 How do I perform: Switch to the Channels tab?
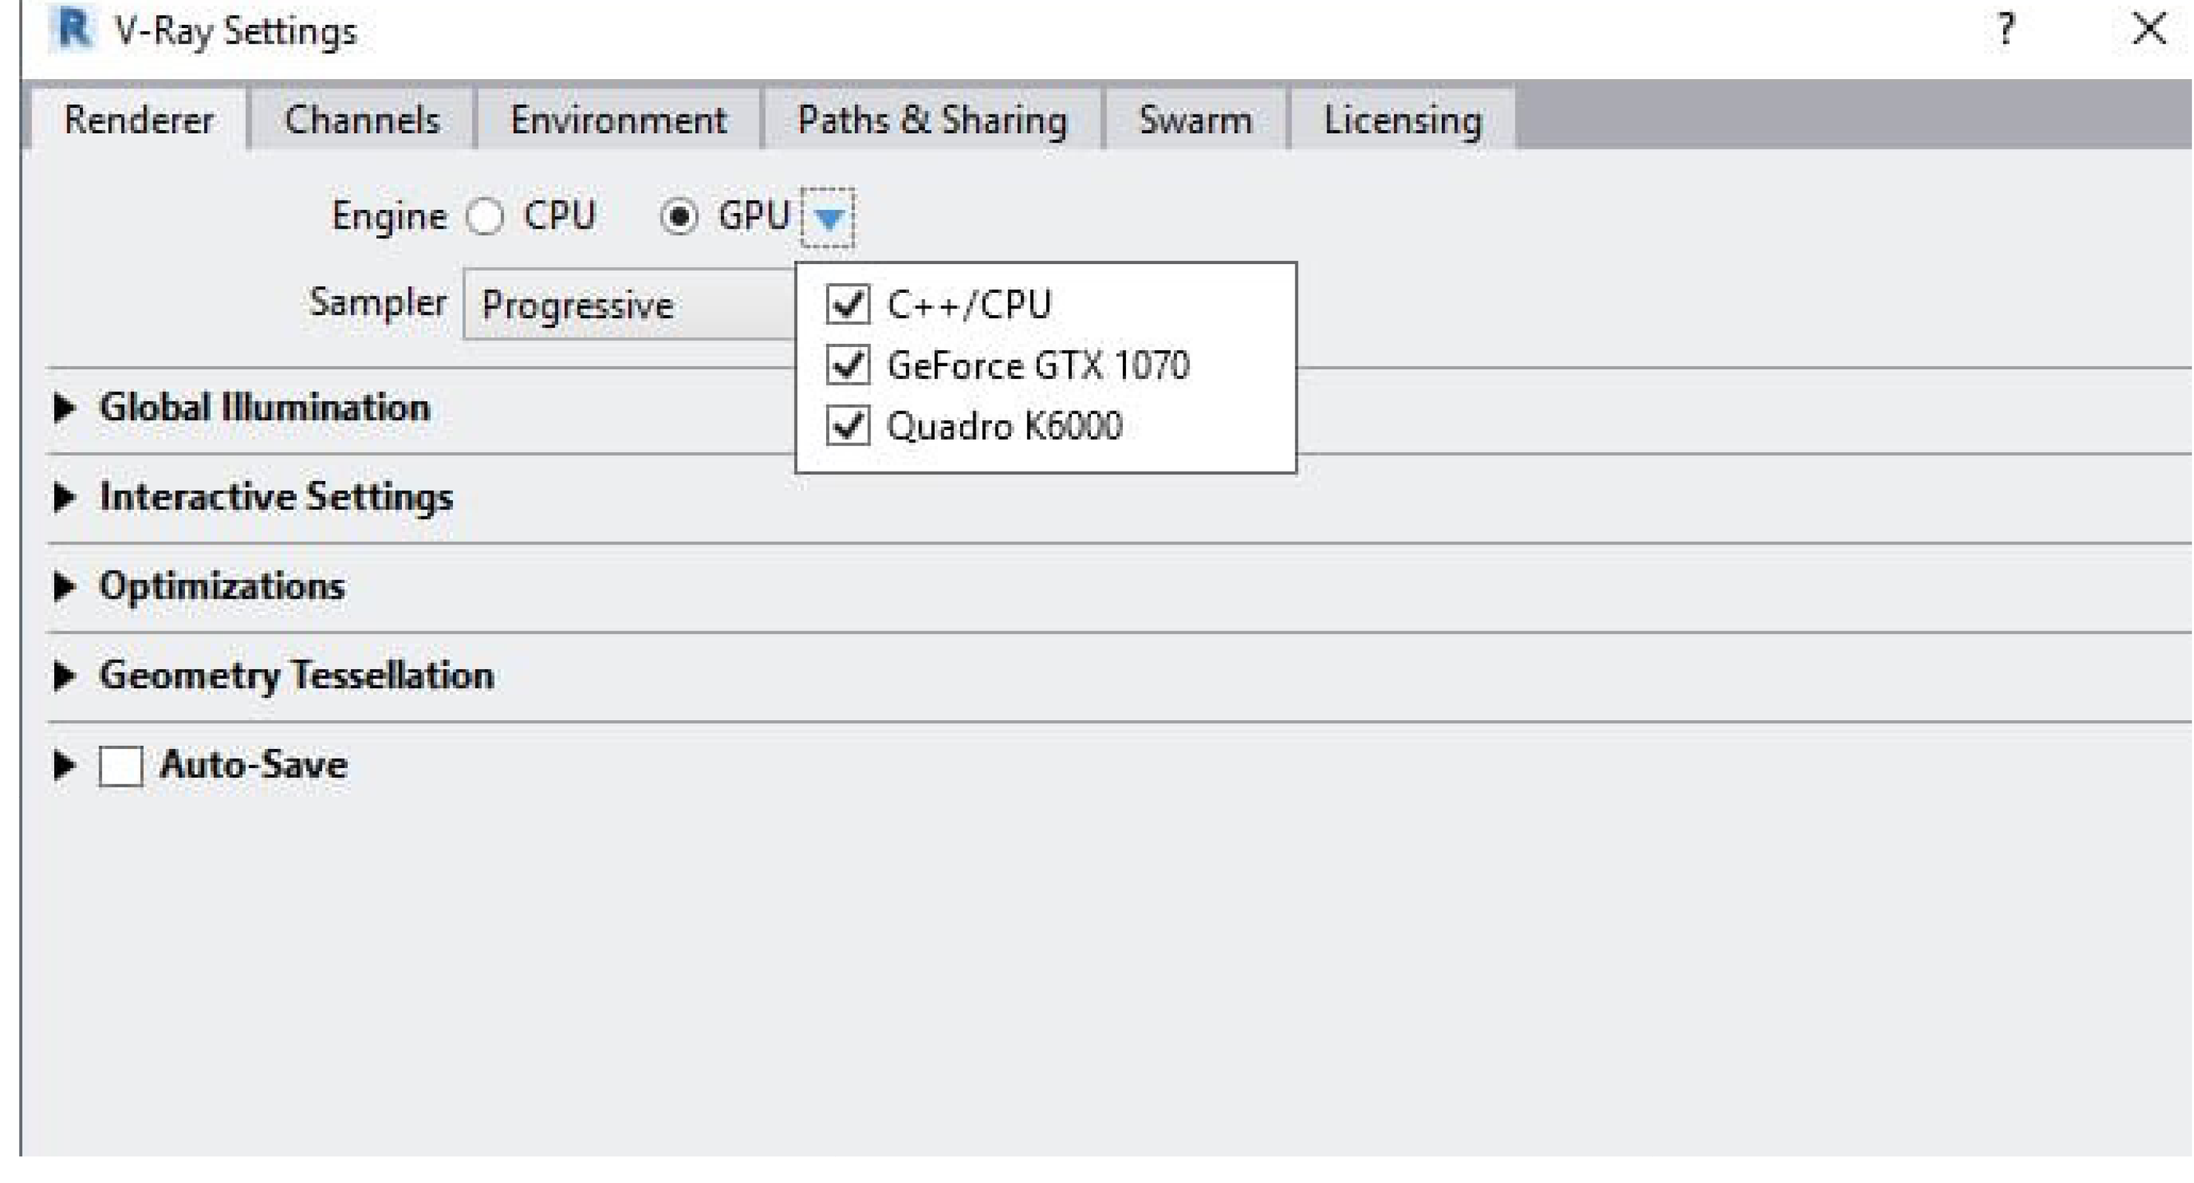point(362,119)
